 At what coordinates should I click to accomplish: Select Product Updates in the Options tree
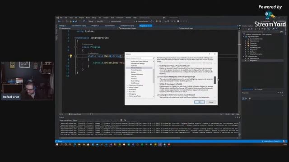pyautogui.click(x=136, y=70)
